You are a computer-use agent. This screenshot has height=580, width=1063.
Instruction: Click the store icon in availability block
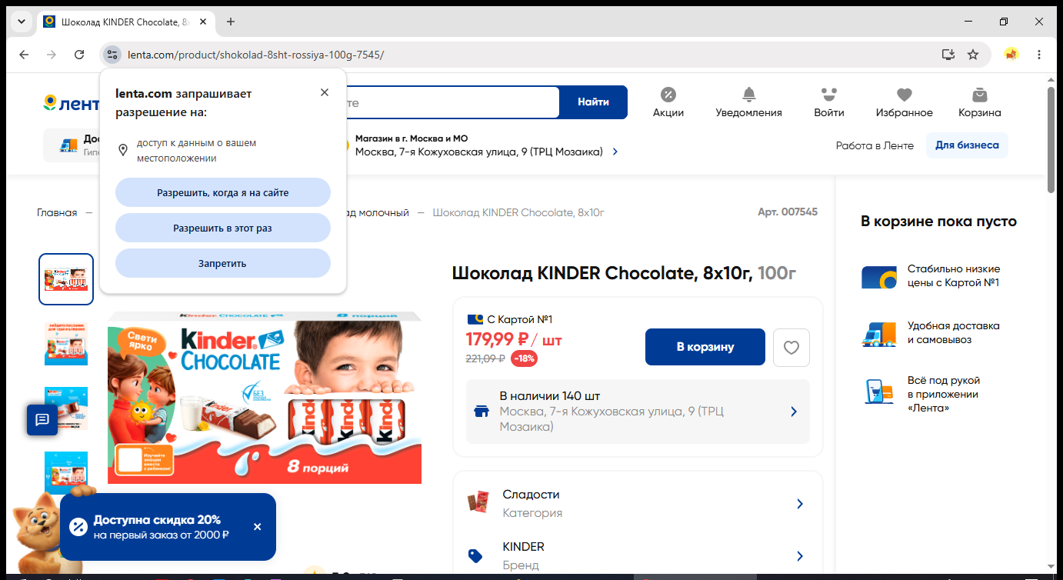482,412
